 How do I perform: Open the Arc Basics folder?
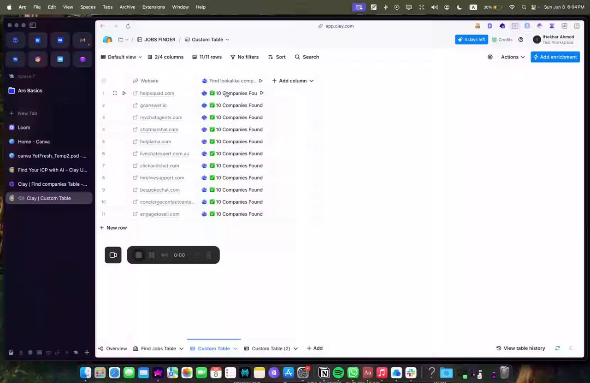[x=49, y=91]
